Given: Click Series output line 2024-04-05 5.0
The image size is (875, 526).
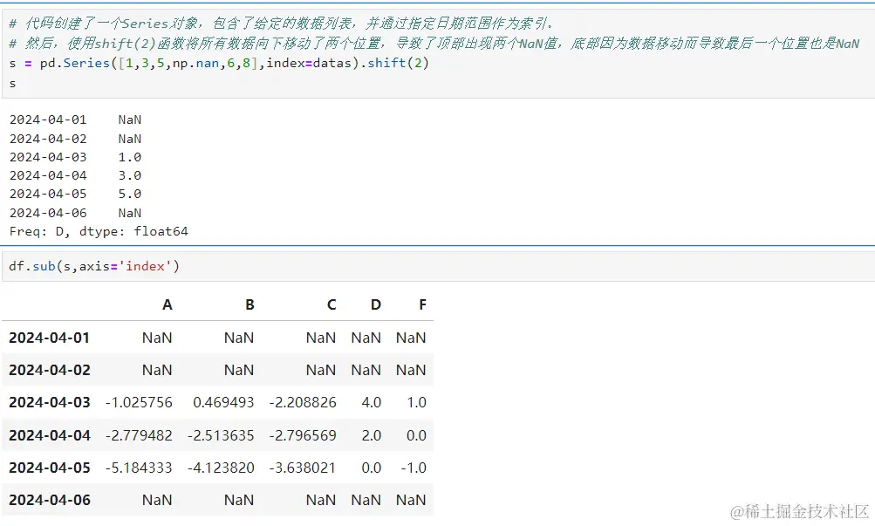Looking at the screenshot, I should 75,195.
